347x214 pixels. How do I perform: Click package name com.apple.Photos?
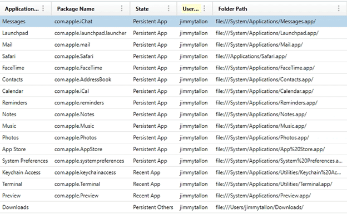click(x=76, y=138)
